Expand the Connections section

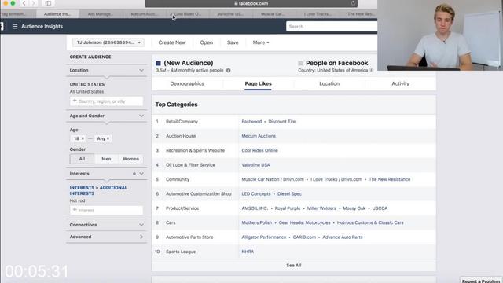[141, 225]
